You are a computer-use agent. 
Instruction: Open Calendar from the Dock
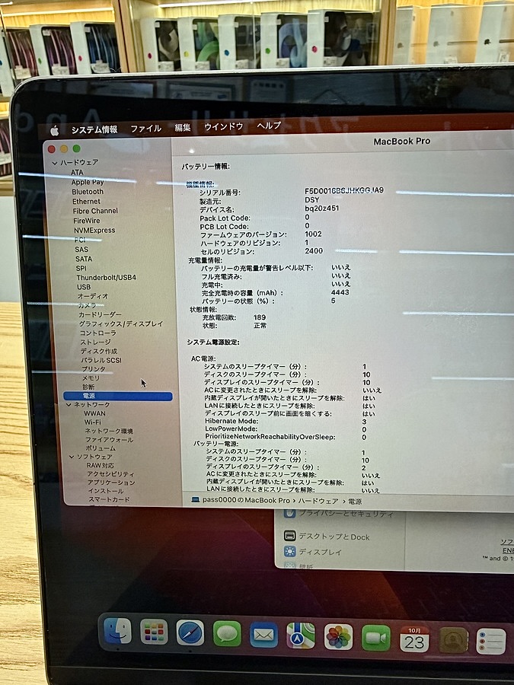pyautogui.click(x=414, y=639)
